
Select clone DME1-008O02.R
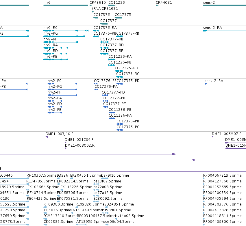80,146
